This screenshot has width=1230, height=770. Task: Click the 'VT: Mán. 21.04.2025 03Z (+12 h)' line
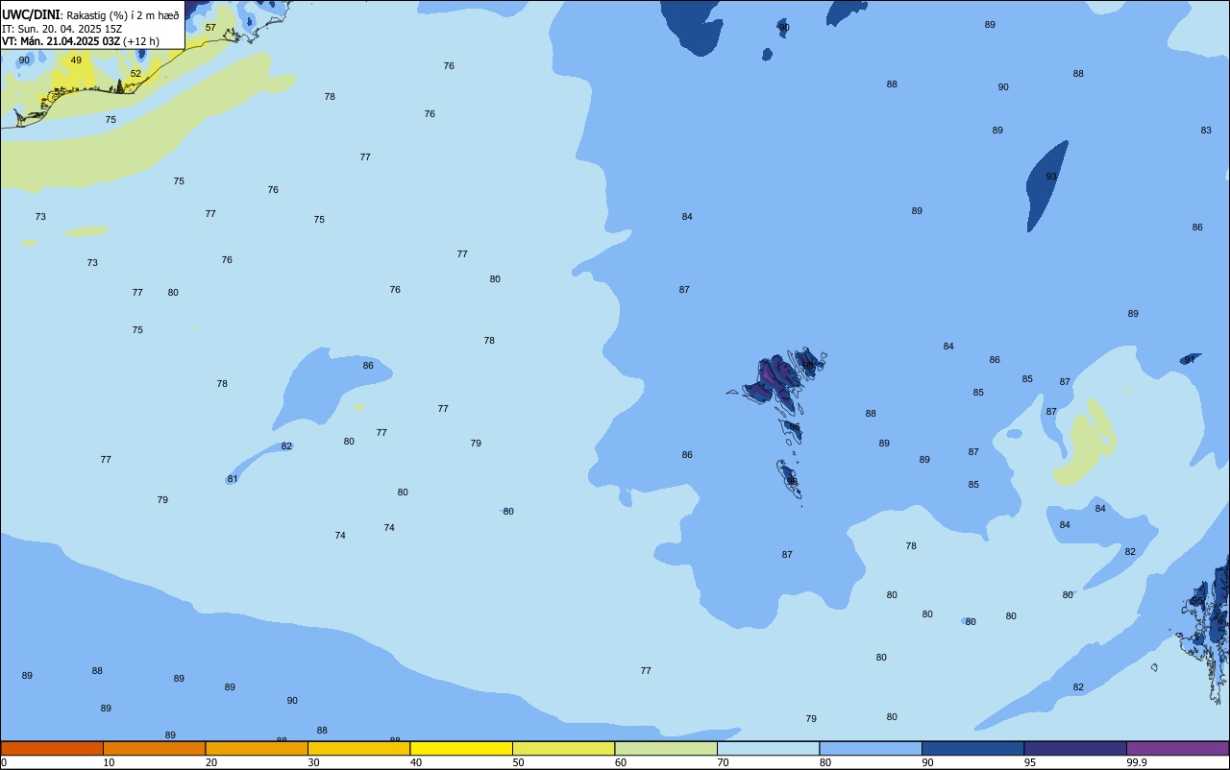(81, 41)
